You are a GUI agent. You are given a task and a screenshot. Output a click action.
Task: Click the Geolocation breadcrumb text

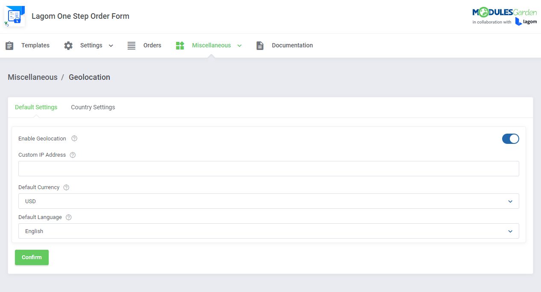click(89, 77)
